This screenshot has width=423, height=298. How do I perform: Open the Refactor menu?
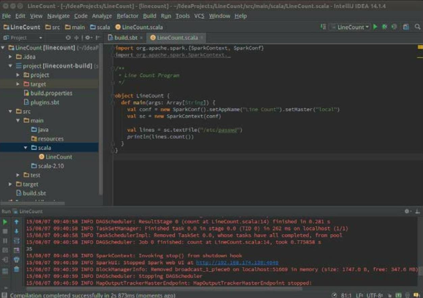(128, 16)
